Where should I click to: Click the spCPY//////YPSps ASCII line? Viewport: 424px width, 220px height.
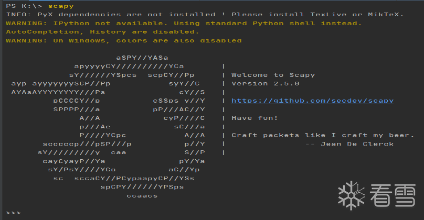(142, 187)
